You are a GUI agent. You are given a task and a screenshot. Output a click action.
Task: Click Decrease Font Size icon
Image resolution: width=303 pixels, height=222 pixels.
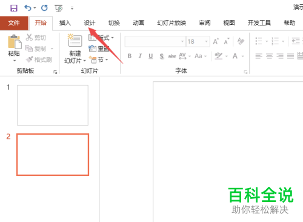(227, 41)
